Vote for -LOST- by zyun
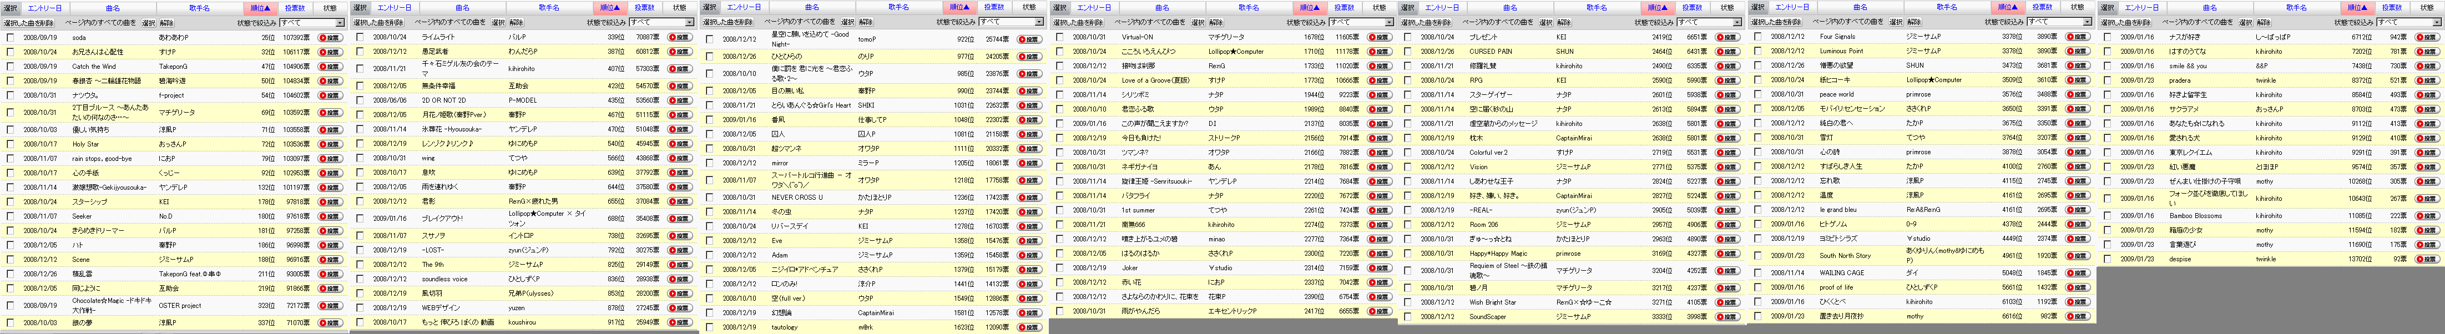 click(x=680, y=251)
